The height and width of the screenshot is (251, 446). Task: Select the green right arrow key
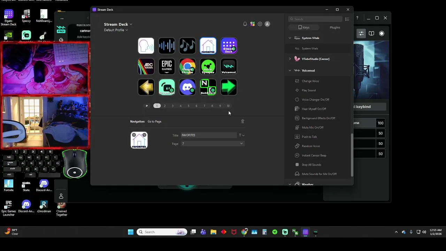click(x=229, y=87)
